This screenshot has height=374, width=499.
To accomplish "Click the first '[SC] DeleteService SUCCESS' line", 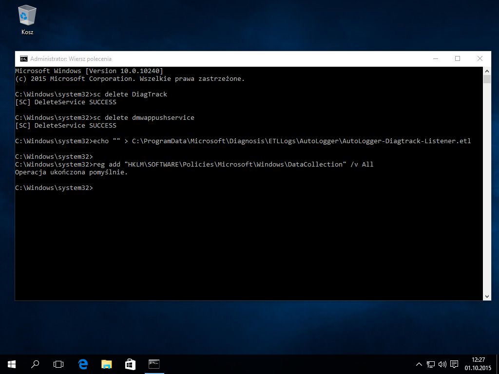I will pyautogui.click(x=66, y=102).
